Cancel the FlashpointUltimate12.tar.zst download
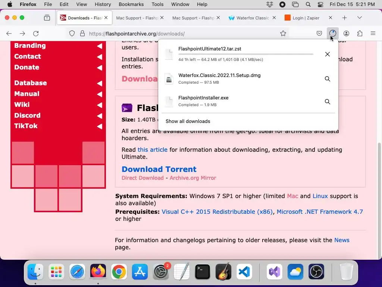Screen dimensions: 382x287 [x=328, y=54]
